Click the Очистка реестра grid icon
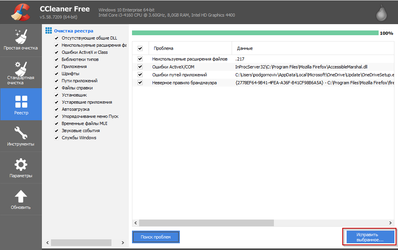 [49, 31]
